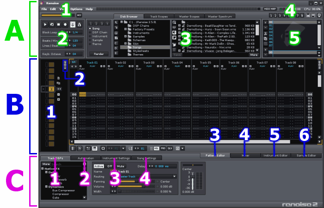Switch to the Track Scopes tab

point(159,17)
